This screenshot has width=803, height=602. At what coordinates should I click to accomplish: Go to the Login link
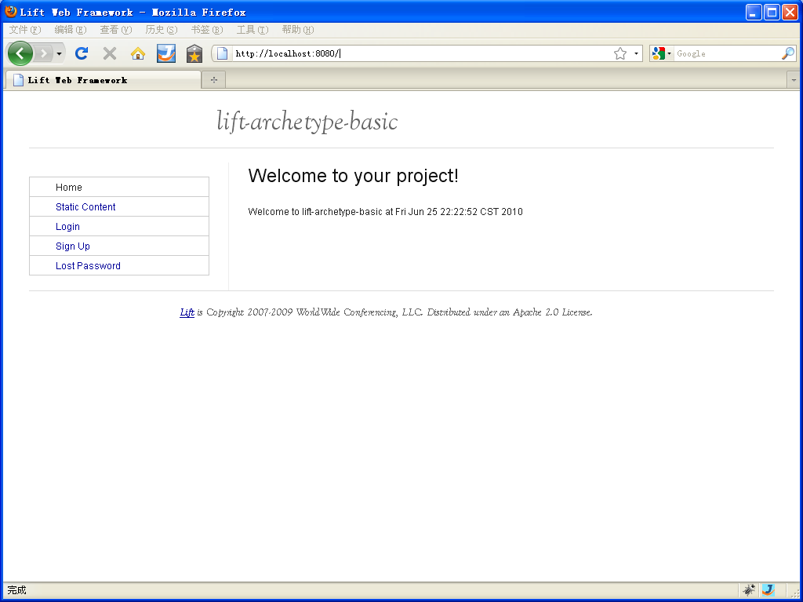(67, 227)
